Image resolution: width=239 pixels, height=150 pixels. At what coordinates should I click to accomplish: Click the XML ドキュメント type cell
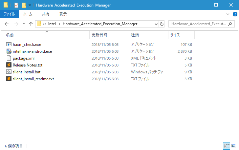point(143,58)
